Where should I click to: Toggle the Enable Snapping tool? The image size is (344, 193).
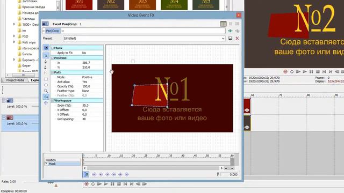[46, 96]
